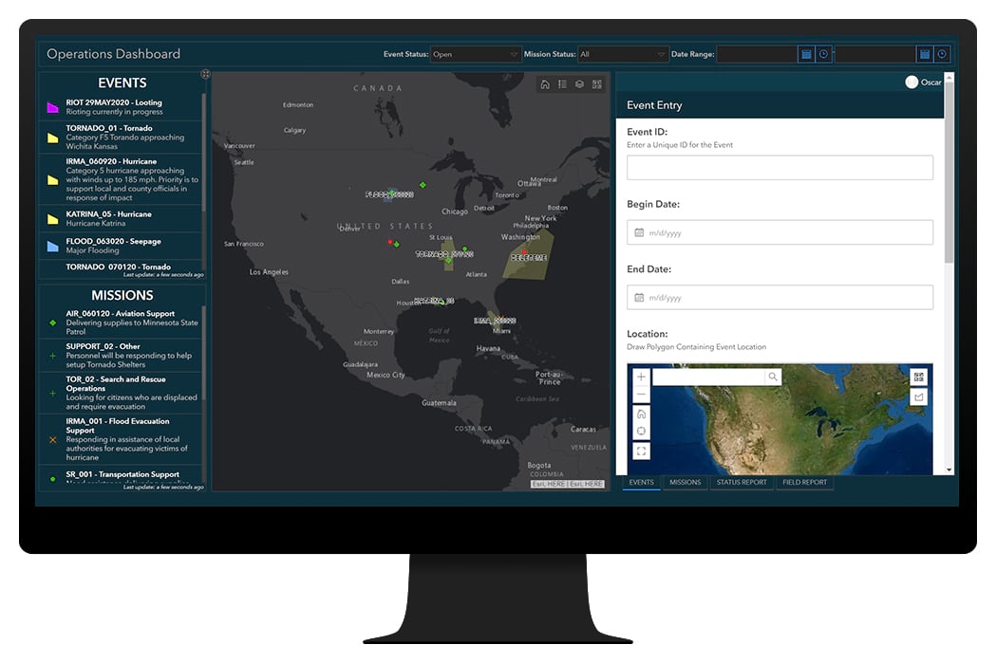Select the KATRINA_05 Hurricane event entry
Screen dimensions: 996x663
(x=122, y=218)
